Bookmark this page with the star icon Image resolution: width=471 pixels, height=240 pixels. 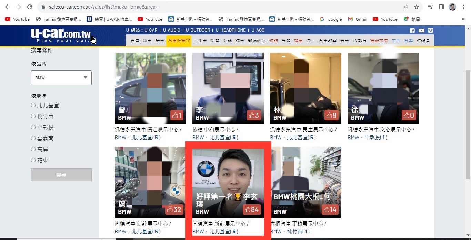pyautogui.click(x=417, y=7)
